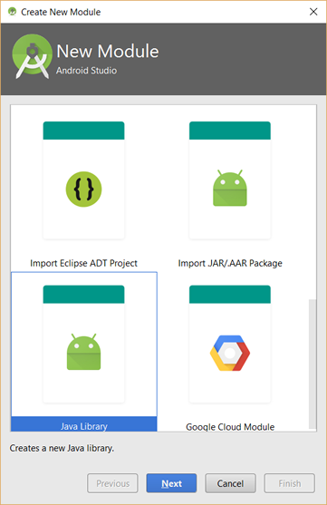327x505 pixels.
Task: Click the module list vertical scrollbar thumb
Action: 313,364
